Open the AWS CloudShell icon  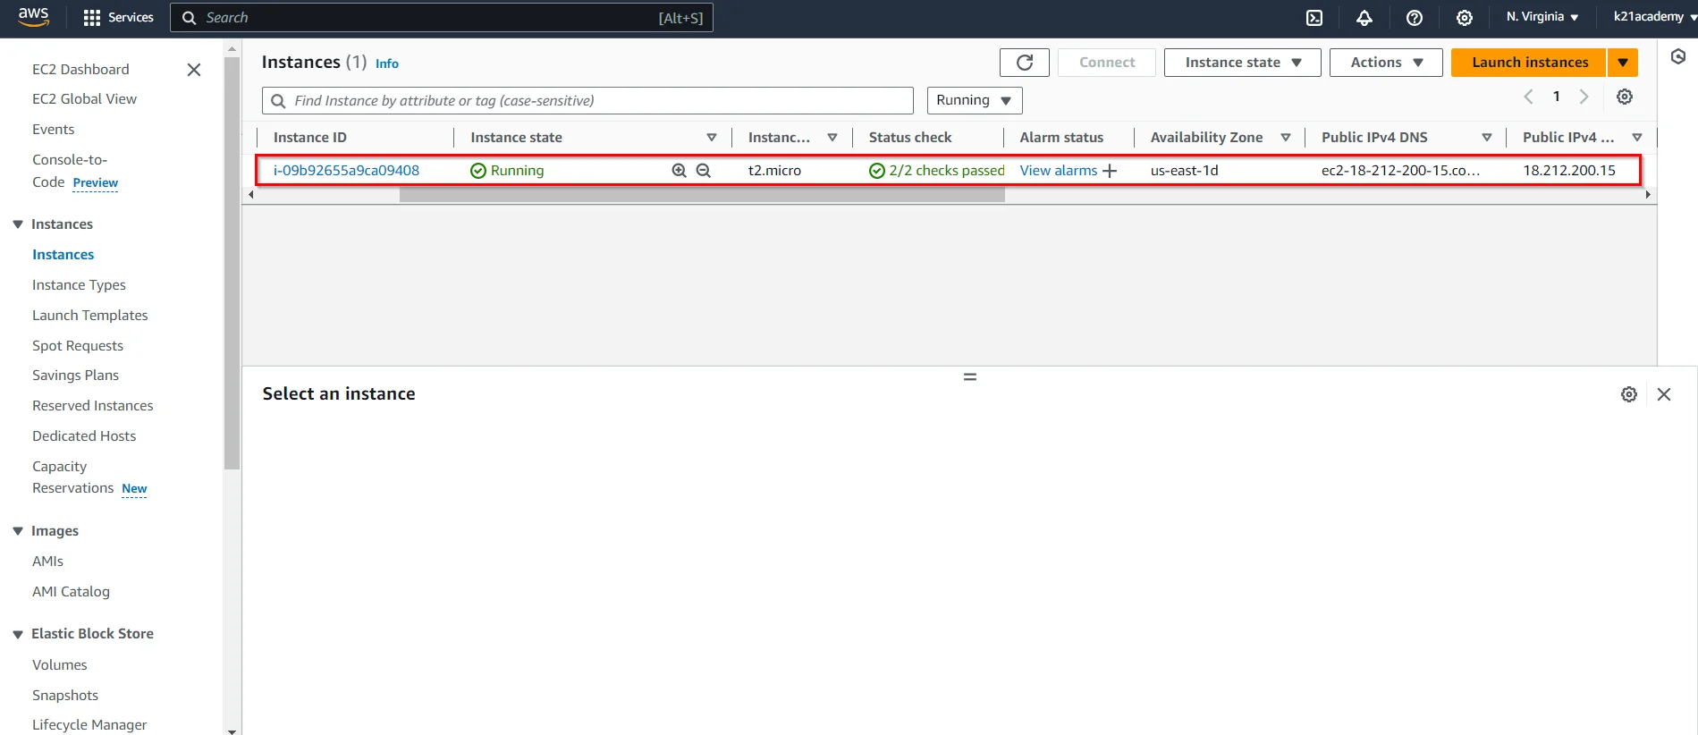click(1314, 18)
